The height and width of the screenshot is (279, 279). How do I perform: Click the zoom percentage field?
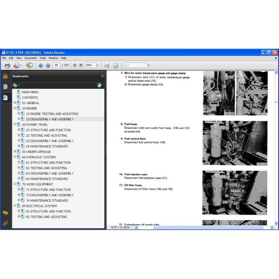[x=90, y=65]
